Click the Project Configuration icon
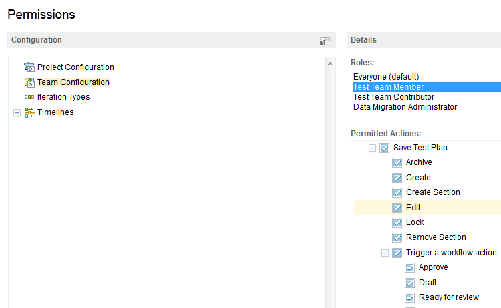This screenshot has height=308, width=501. click(29, 67)
